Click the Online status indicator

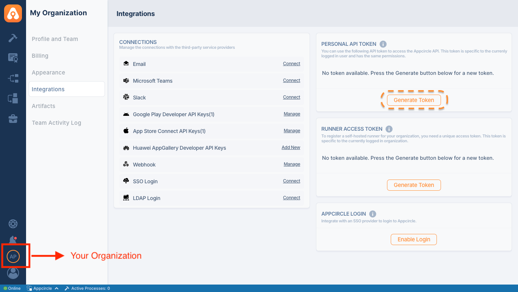(12, 288)
